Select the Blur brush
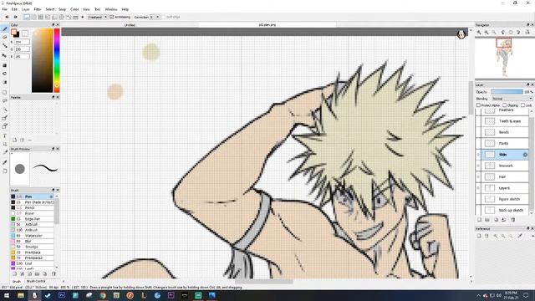 point(32,242)
